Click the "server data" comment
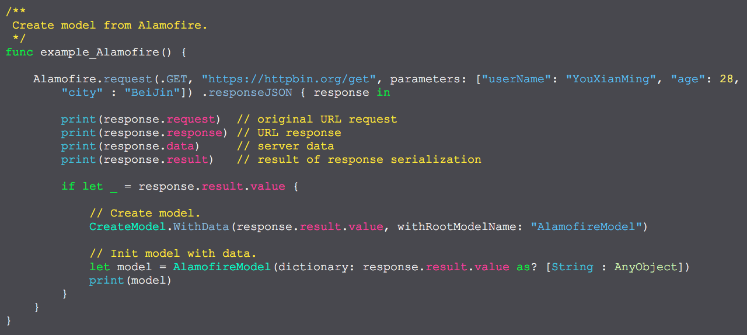 click(285, 146)
